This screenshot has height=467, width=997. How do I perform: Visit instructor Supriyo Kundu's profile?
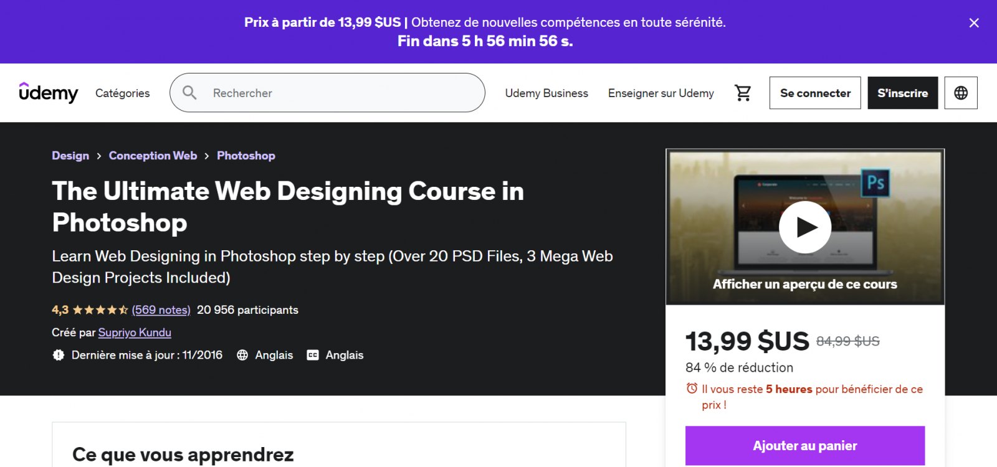point(135,333)
